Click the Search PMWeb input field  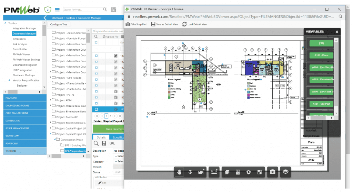(x=82, y=10)
